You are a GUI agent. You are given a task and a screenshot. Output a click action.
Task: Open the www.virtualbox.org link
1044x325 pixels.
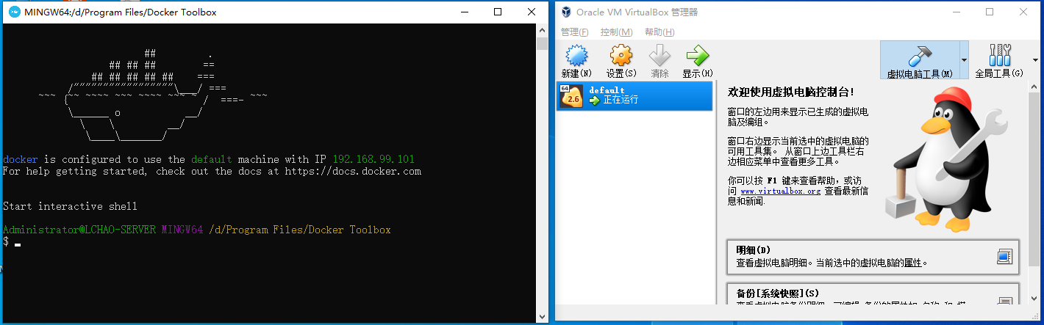click(x=780, y=191)
